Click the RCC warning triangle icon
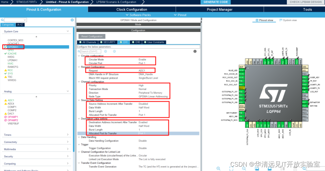This screenshot has width=325, height=171. point(6,70)
